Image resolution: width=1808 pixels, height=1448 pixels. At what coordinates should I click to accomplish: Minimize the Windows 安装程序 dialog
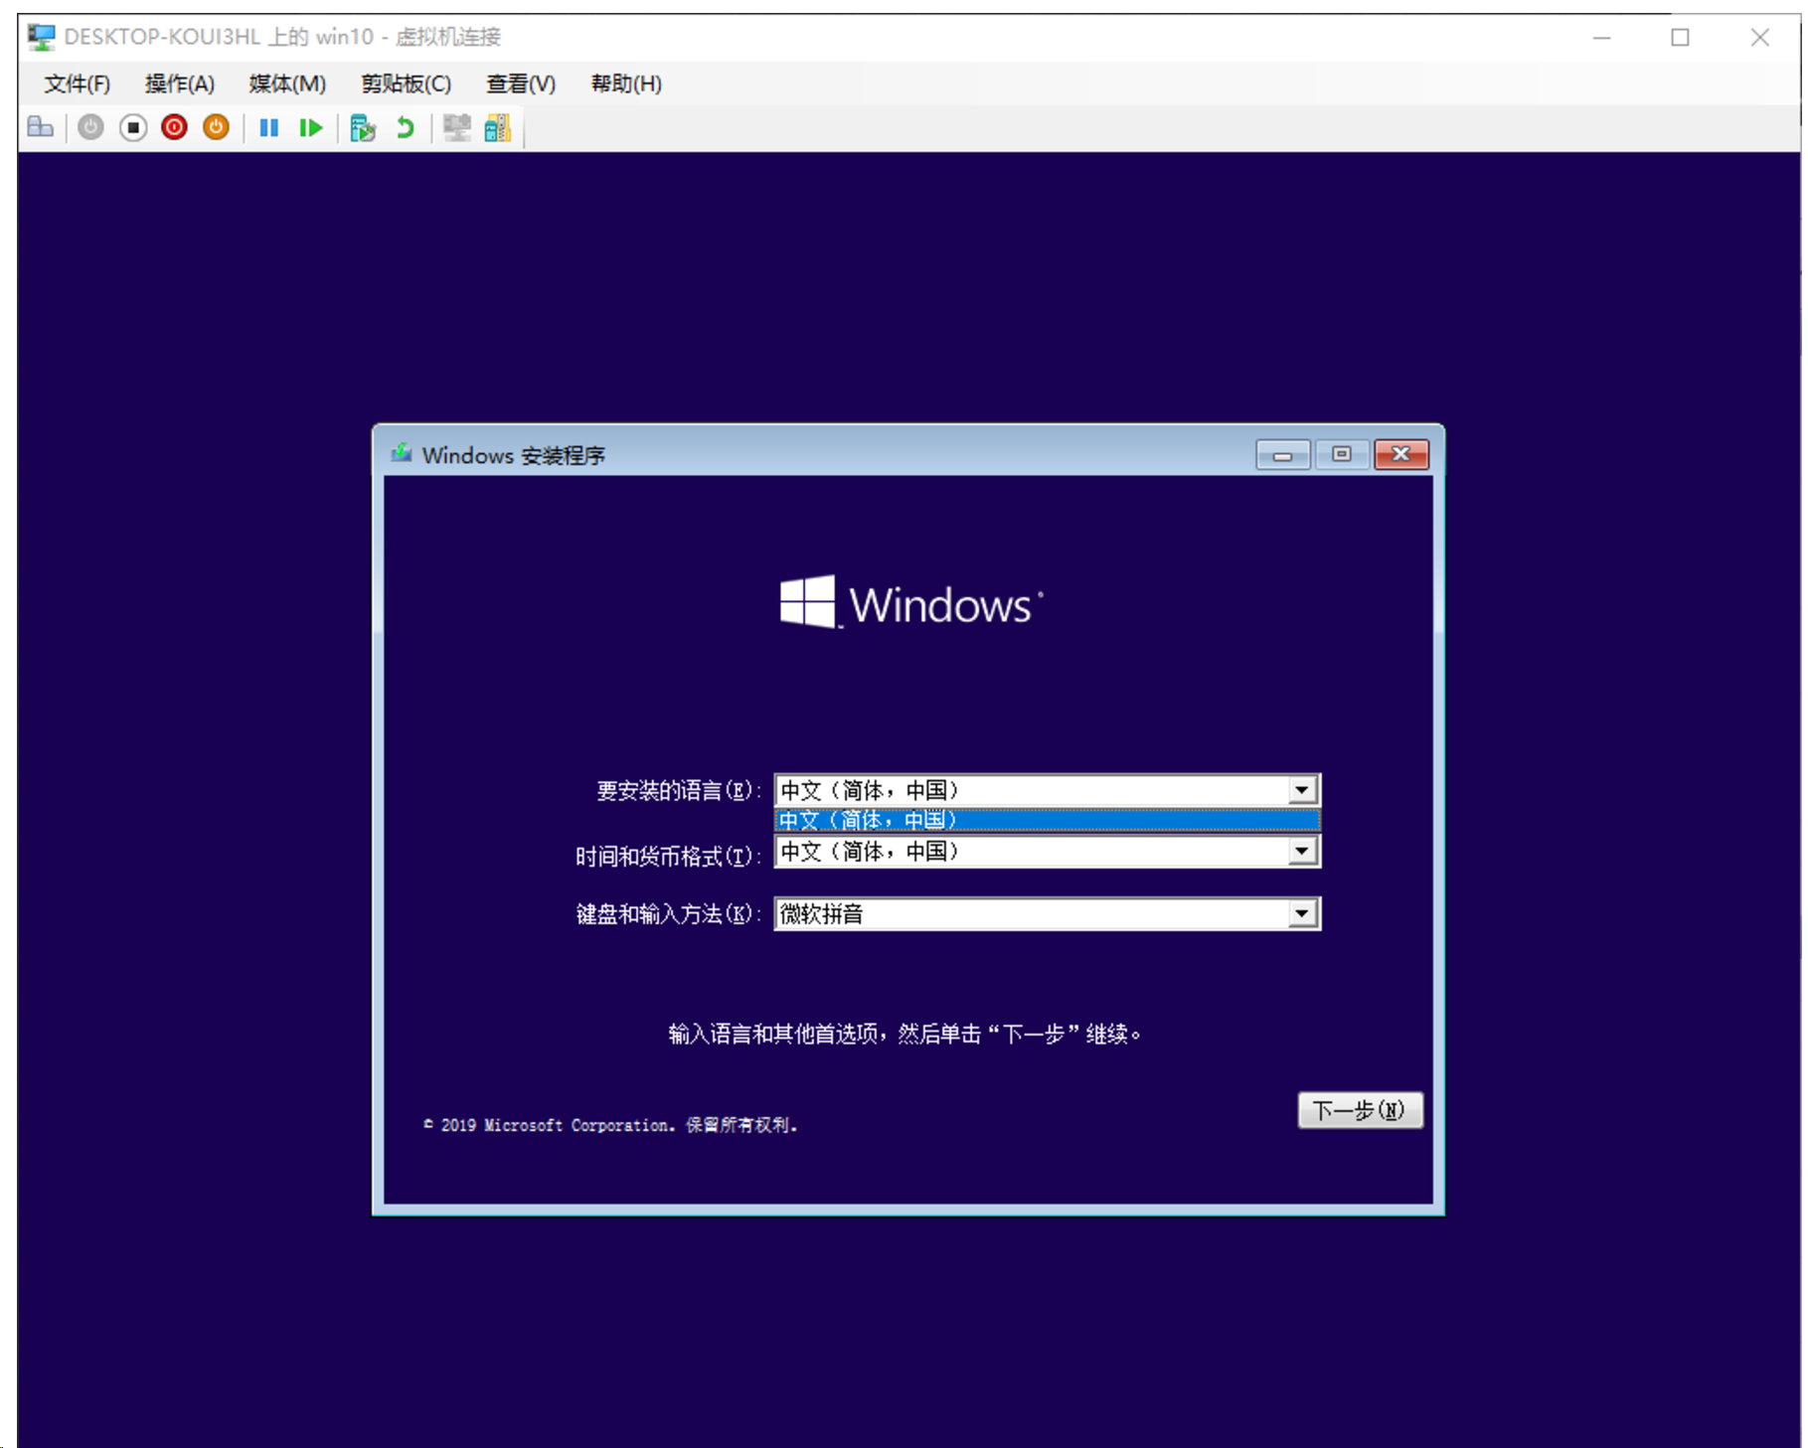(1282, 455)
